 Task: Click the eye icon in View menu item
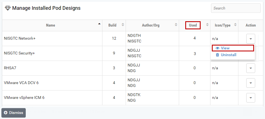pos(217,48)
